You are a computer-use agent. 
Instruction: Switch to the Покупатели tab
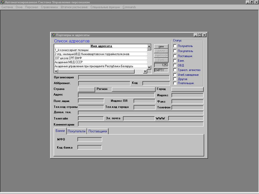77,131
